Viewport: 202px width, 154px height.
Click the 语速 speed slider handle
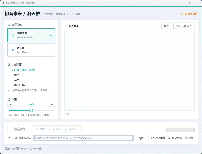coord(31,110)
